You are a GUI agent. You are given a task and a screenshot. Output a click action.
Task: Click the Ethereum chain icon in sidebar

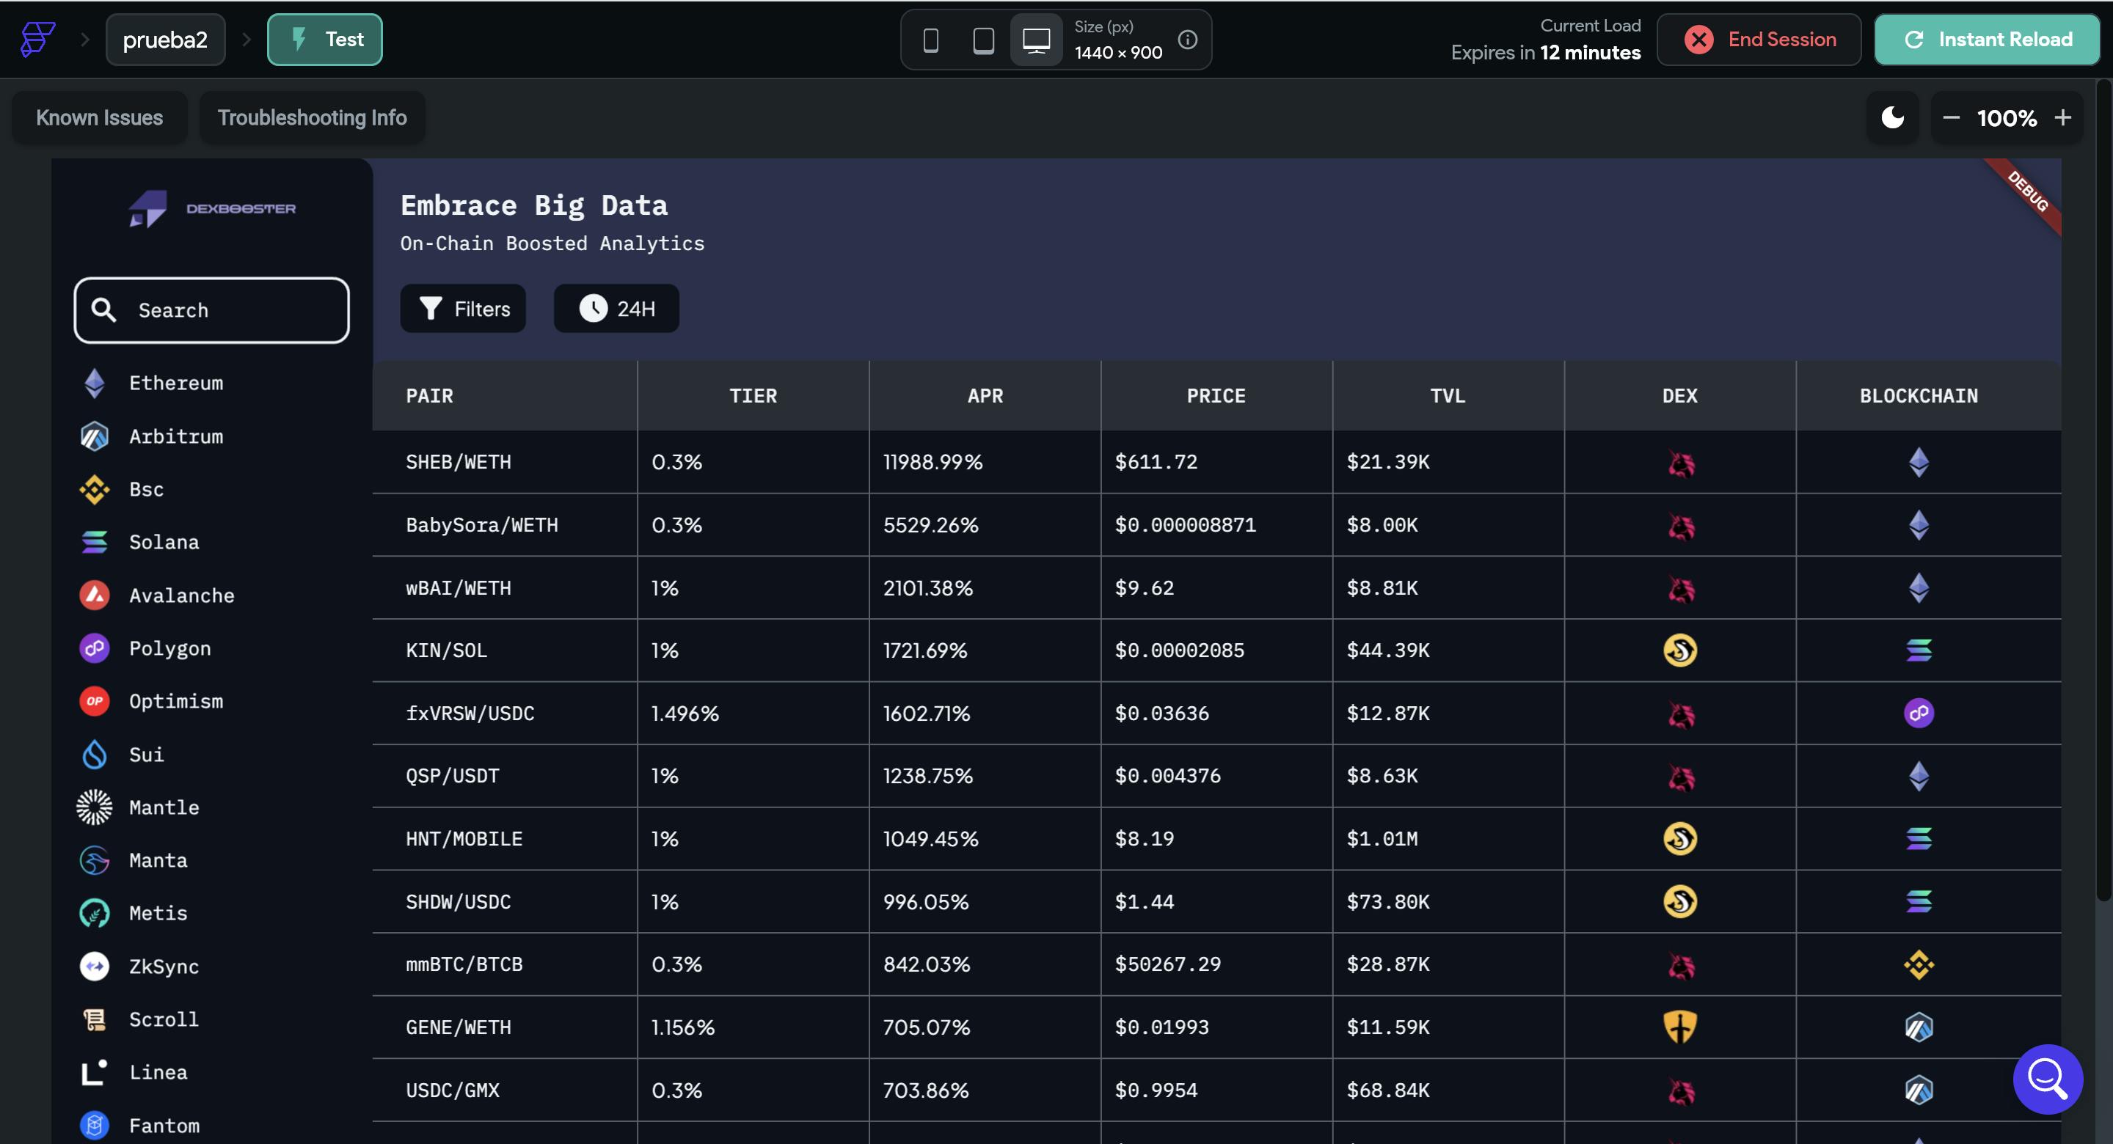click(x=95, y=383)
